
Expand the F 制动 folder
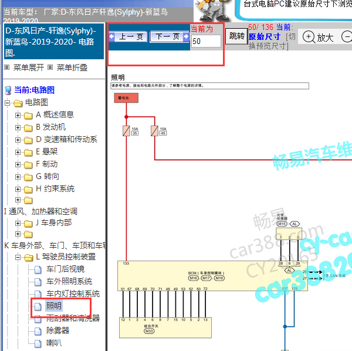tap(18, 164)
